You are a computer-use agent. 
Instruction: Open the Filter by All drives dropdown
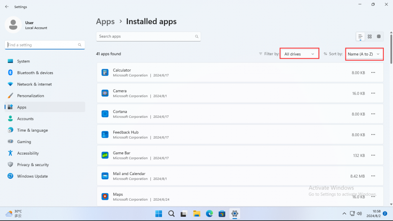click(x=299, y=54)
